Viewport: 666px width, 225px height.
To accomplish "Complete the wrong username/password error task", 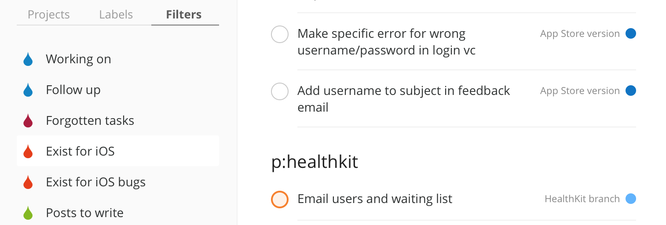I will pos(280,34).
